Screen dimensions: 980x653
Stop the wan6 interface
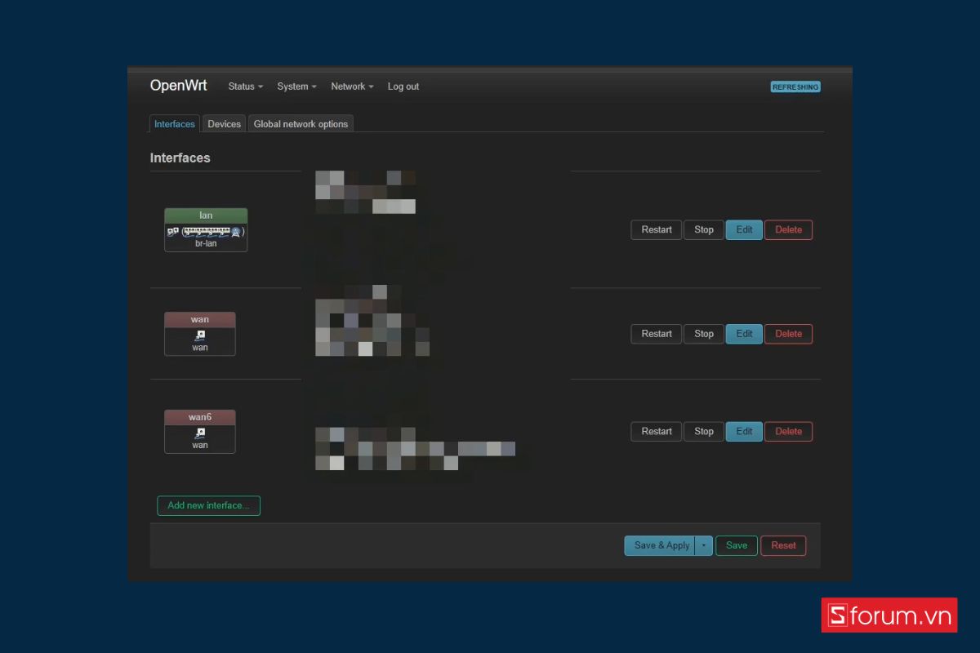pyautogui.click(x=704, y=432)
